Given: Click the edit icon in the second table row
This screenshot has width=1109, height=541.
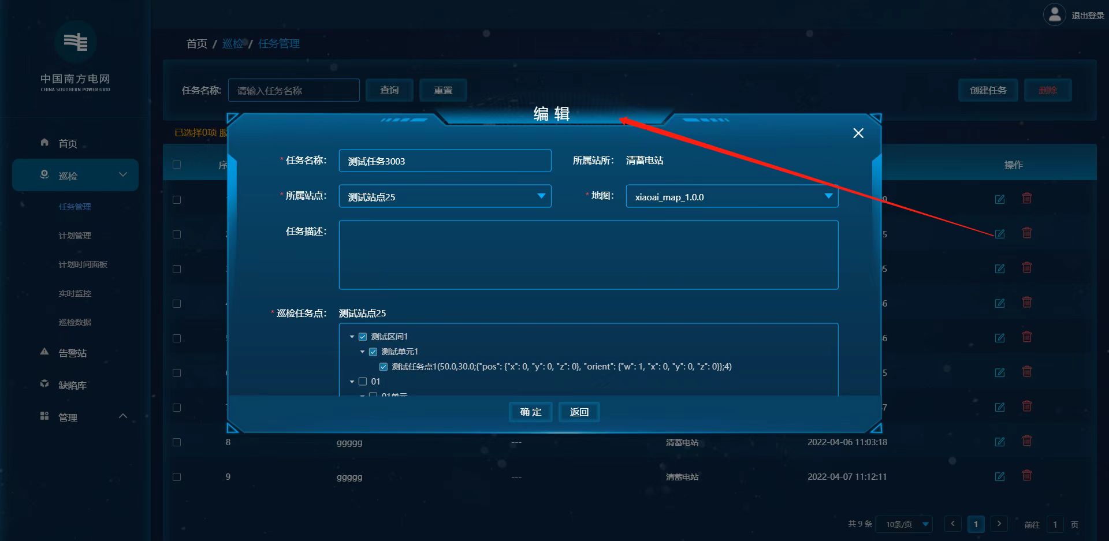Looking at the screenshot, I should (999, 234).
